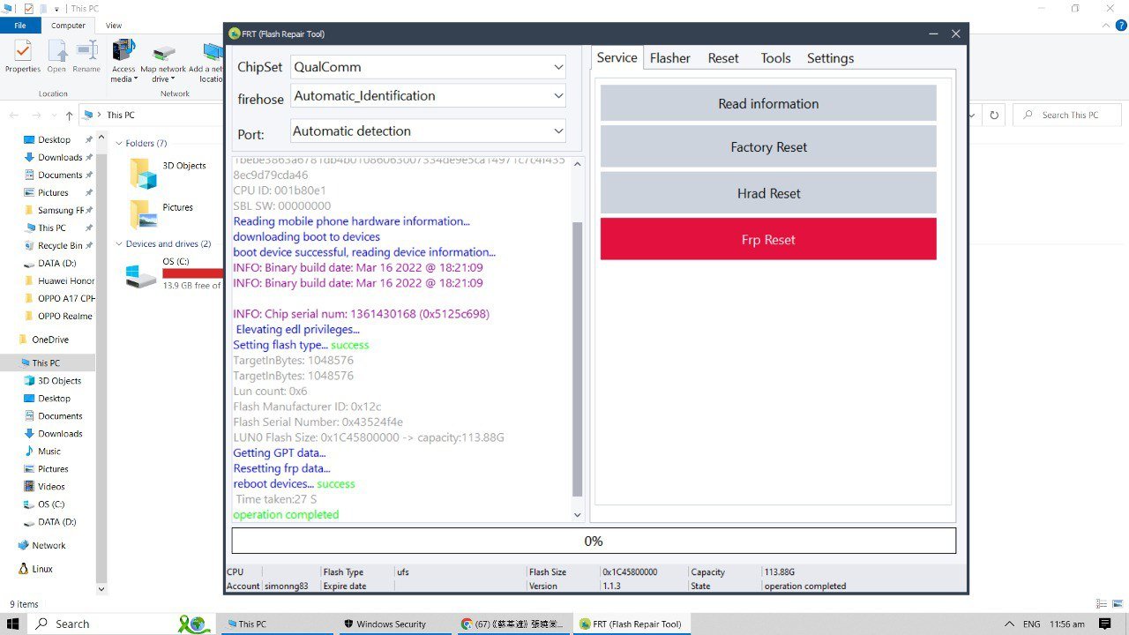Image resolution: width=1129 pixels, height=635 pixels.
Task: Click the Explorer refresh button
Action: pyautogui.click(x=994, y=116)
